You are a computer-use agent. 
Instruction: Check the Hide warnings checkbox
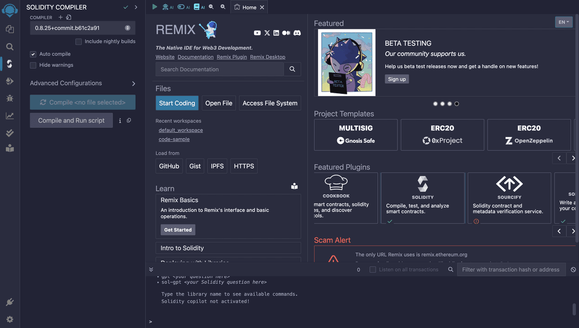coord(33,65)
